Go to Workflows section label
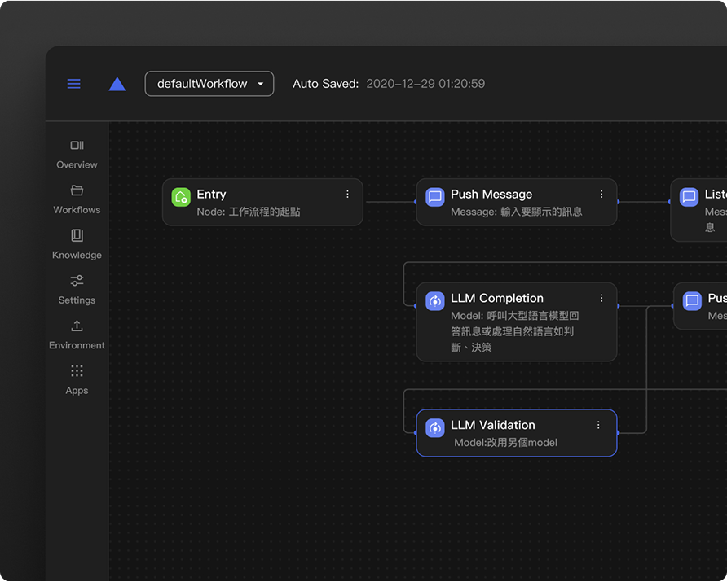 point(77,210)
